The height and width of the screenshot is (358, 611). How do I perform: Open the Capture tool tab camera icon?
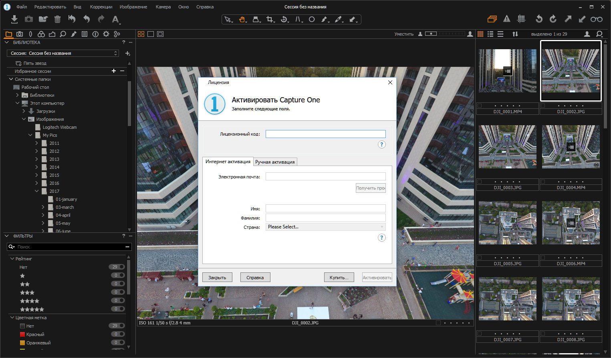pyautogui.click(x=20, y=34)
